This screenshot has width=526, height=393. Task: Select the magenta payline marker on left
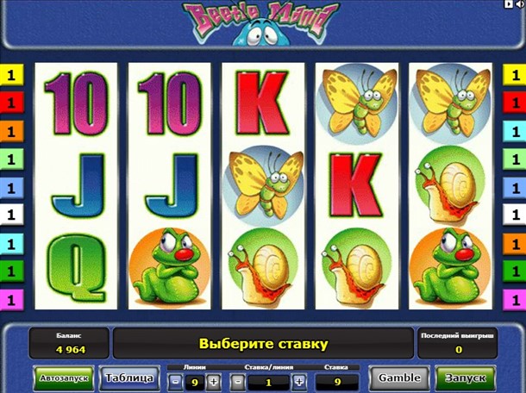coord(12,299)
